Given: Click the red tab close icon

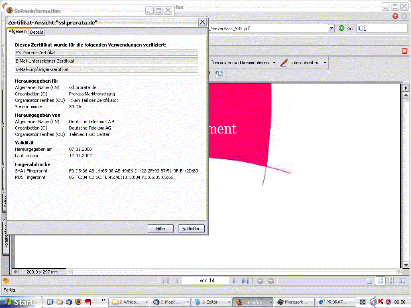Looking at the screenshot, I should click(x=405, y=51).
